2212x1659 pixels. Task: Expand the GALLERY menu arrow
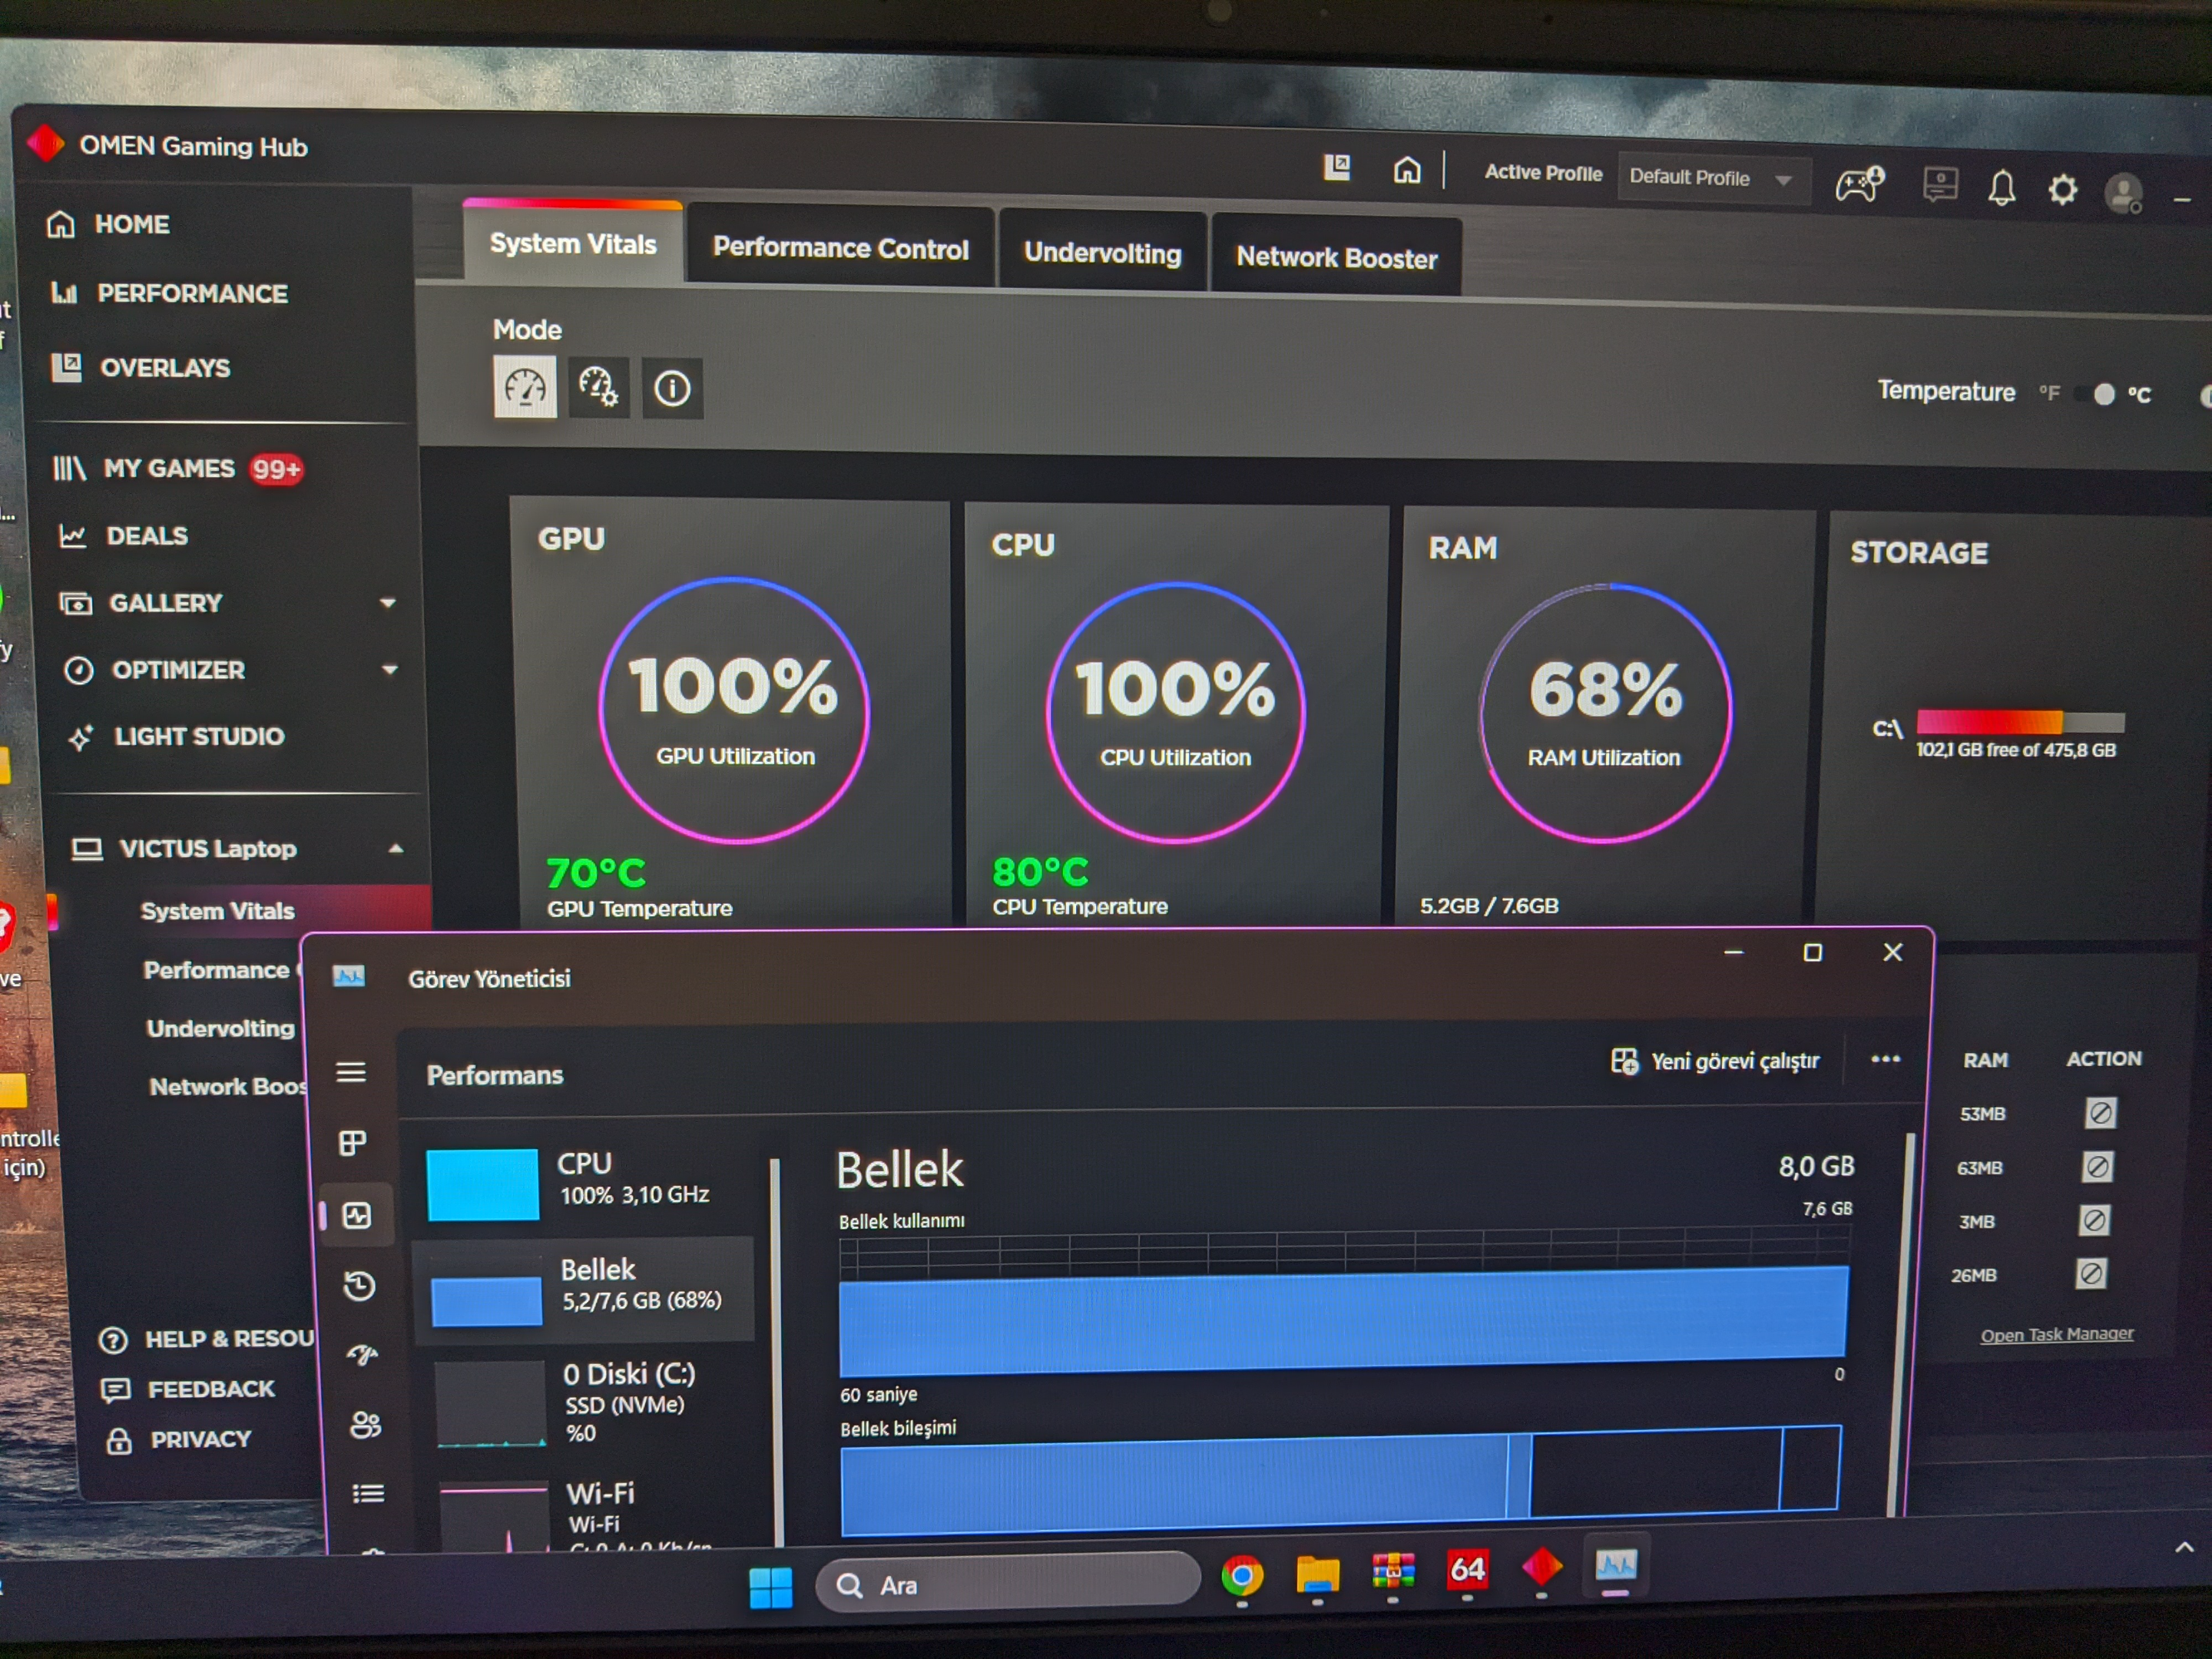pyautogui.click(x=388, y=603)
